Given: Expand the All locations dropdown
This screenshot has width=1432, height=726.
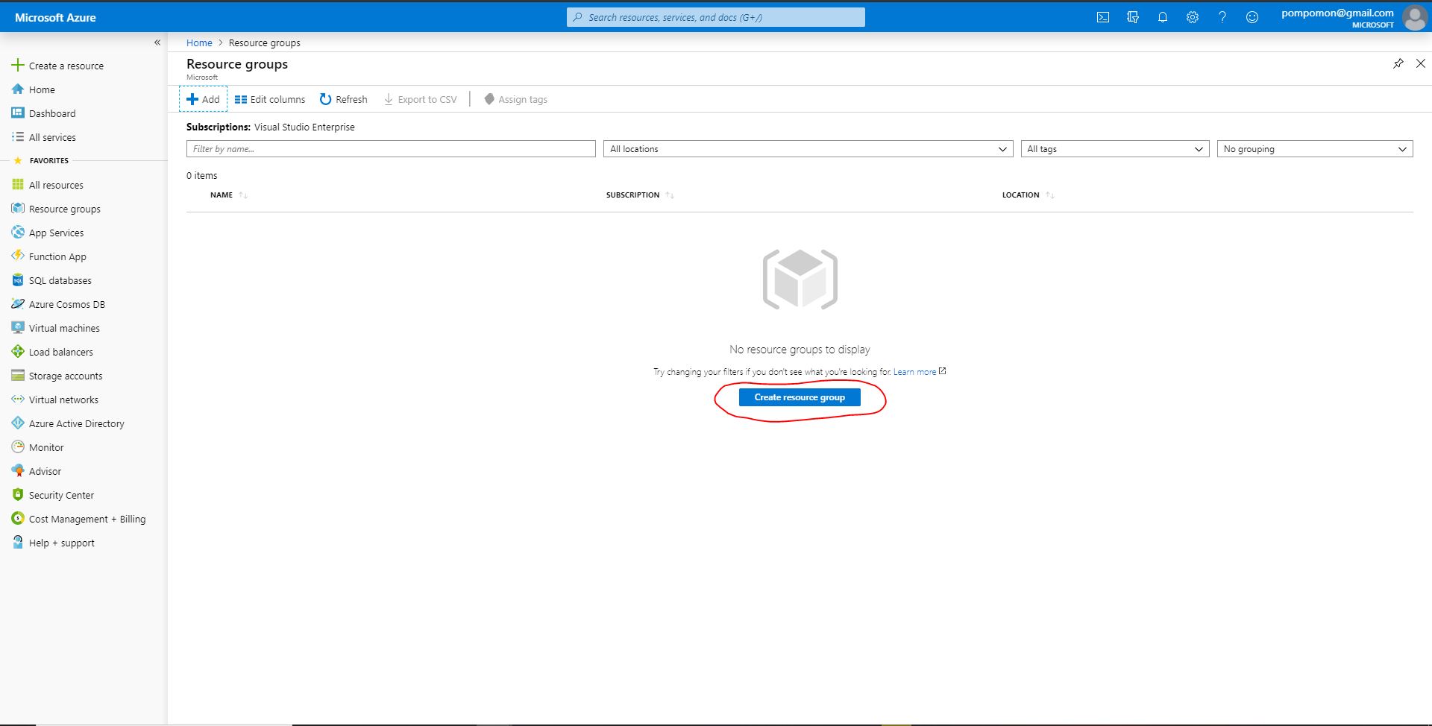Looking at the screenshot, I should pyautogui.click(x=808, y=149).
